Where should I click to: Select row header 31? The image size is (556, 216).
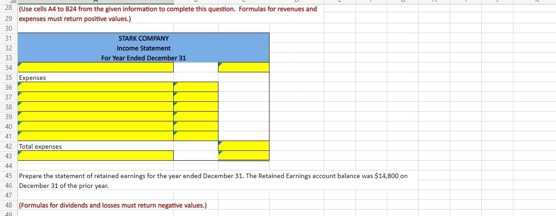point(9,38)
